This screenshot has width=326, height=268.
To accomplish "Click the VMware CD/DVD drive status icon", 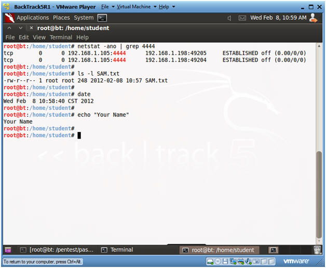I will pos(218,261).
